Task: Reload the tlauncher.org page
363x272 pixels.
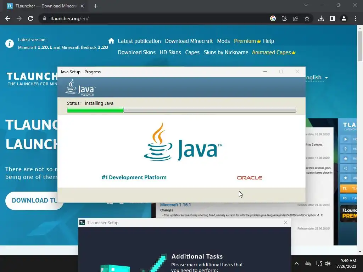Action: pos(30,18)
